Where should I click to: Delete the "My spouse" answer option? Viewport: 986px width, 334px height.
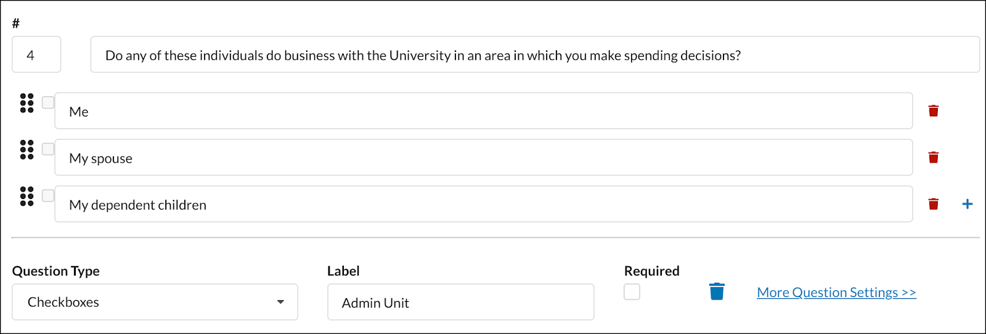pyautogui.click(x=934, y=157)
